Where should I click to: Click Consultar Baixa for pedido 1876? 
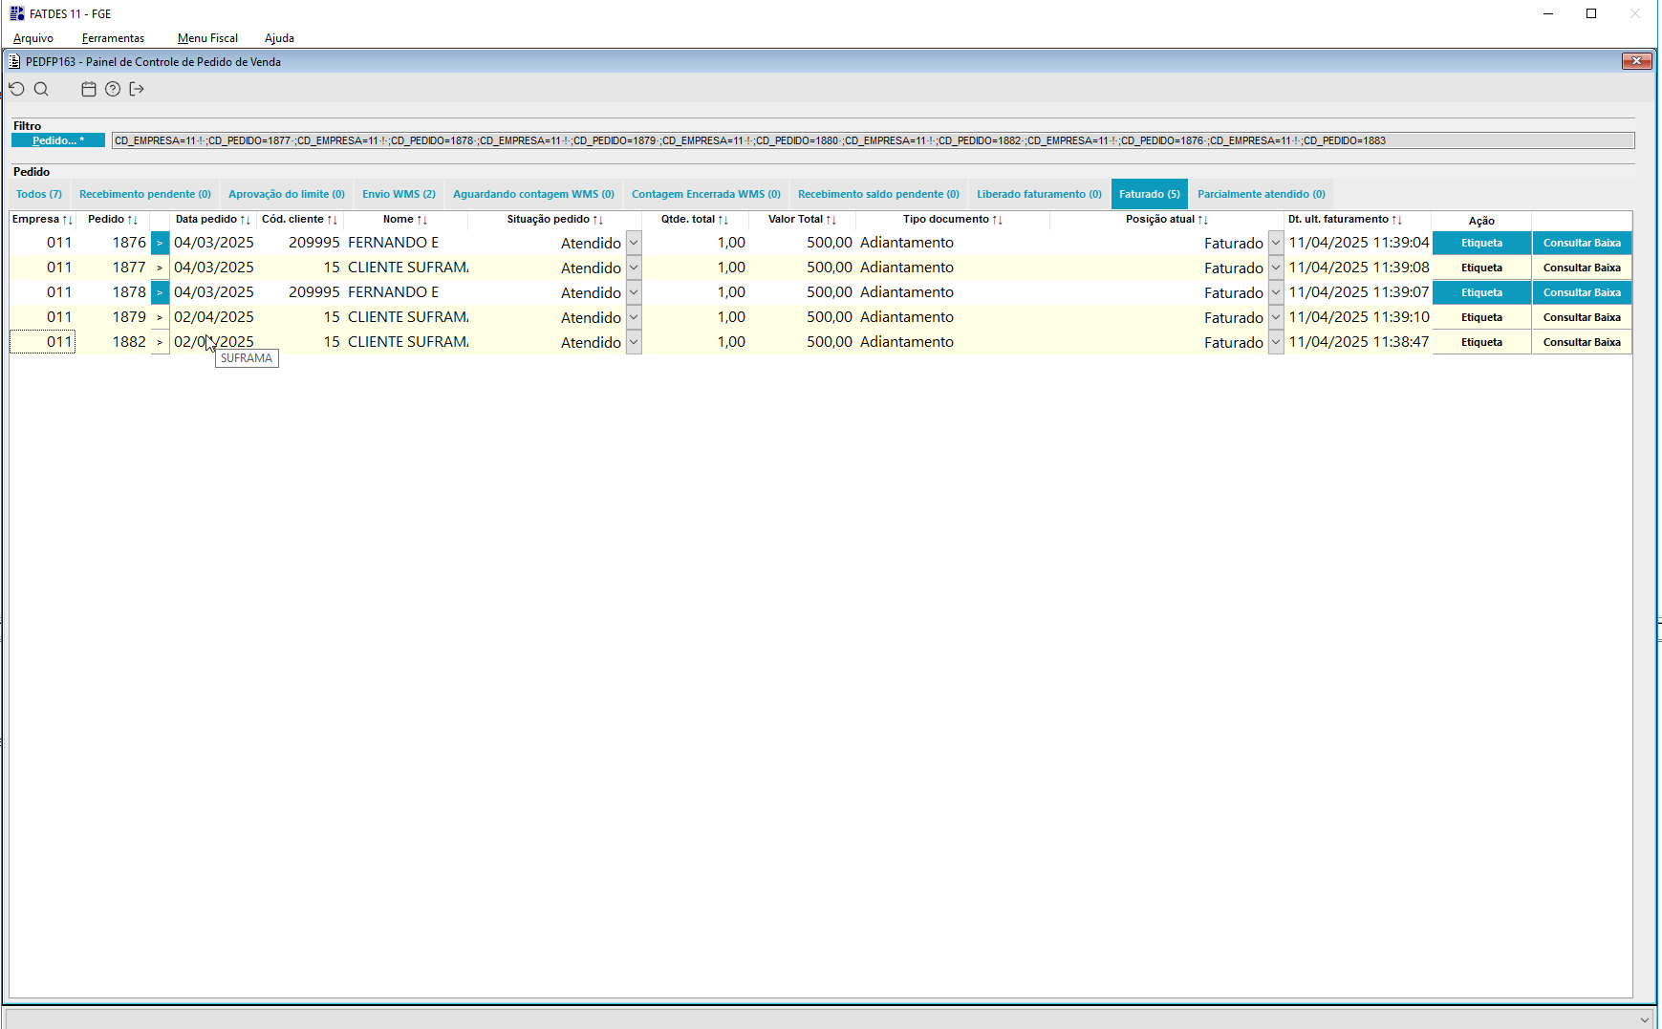pyautogui.click(x=1582, y=243)
